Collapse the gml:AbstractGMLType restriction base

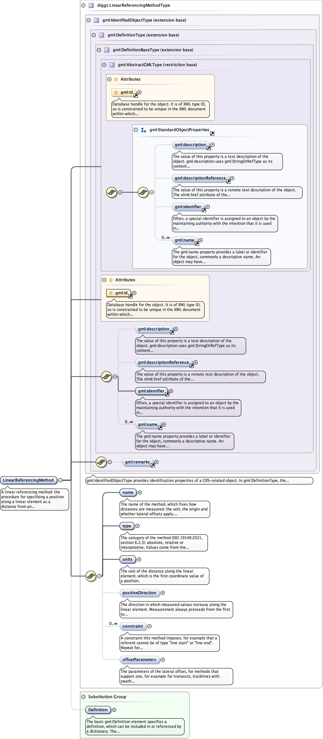coord(104,65)
